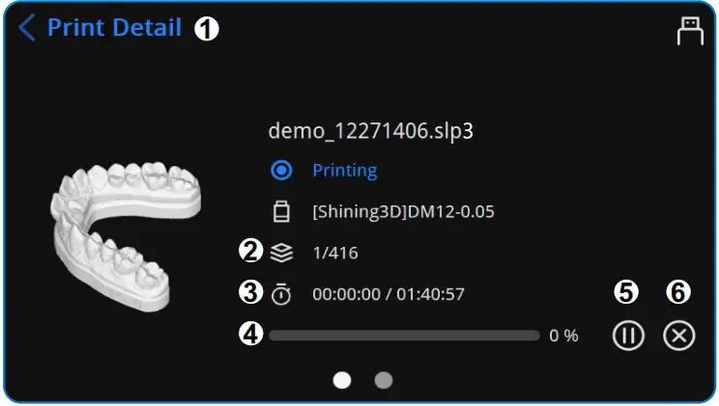Image resolution: width=719 pixels, height=406 pixels.
Task: Cancel the print with the X button
Action: [x=678, y=336]
